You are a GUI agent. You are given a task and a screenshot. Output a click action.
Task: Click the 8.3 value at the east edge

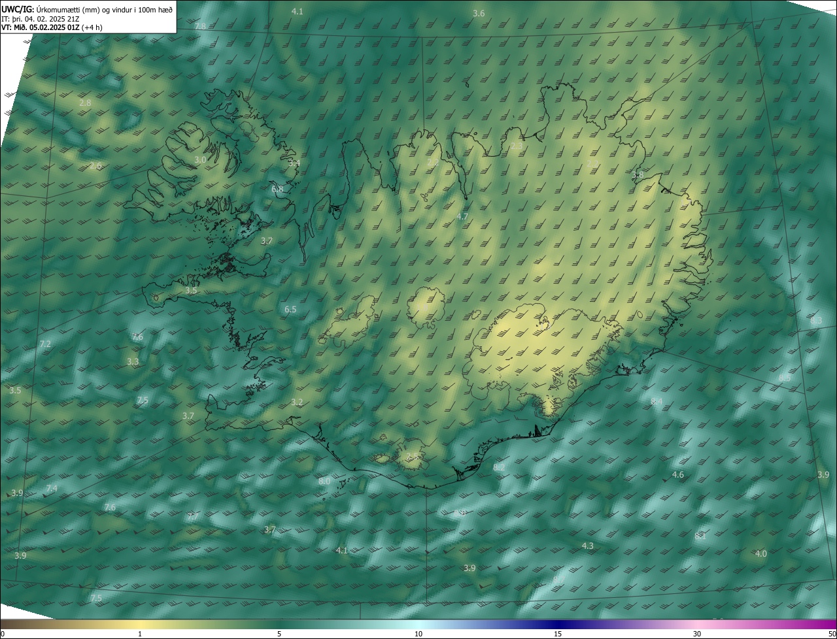[816, 321]
